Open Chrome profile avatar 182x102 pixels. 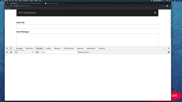(167, 6)
